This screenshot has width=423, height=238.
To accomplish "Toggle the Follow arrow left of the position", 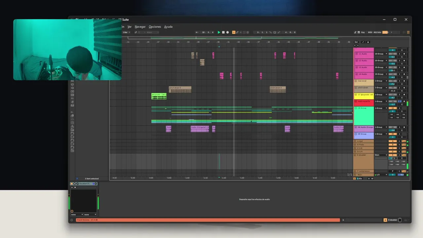I will [x=197, y=32].
